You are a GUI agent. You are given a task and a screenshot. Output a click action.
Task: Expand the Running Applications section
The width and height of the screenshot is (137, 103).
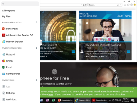[37, 22]
